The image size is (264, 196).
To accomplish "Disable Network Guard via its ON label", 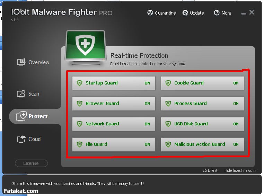I will 147,124.
